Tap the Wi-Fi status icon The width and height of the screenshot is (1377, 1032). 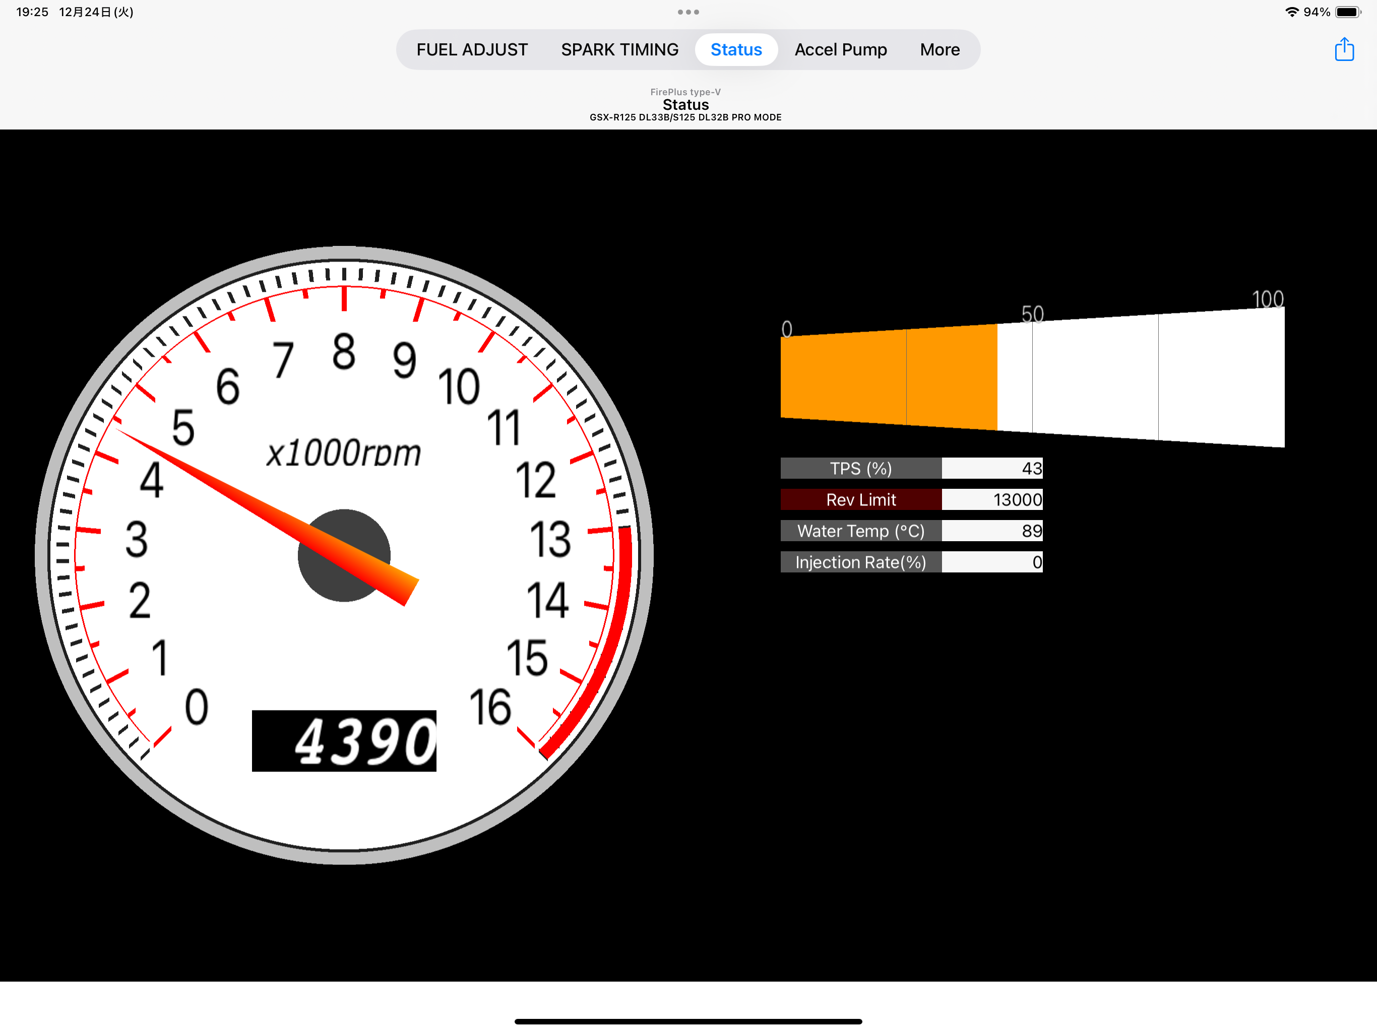[x=1292, y=12]
